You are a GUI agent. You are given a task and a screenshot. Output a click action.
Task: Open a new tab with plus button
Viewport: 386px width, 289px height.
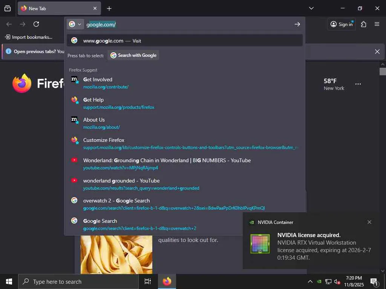pyautogui.click(x=109, y=9)
